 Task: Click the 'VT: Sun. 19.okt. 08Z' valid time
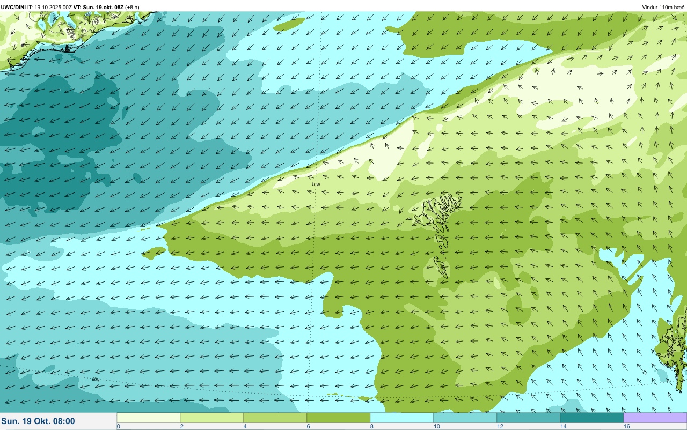(x=99, y=7)
